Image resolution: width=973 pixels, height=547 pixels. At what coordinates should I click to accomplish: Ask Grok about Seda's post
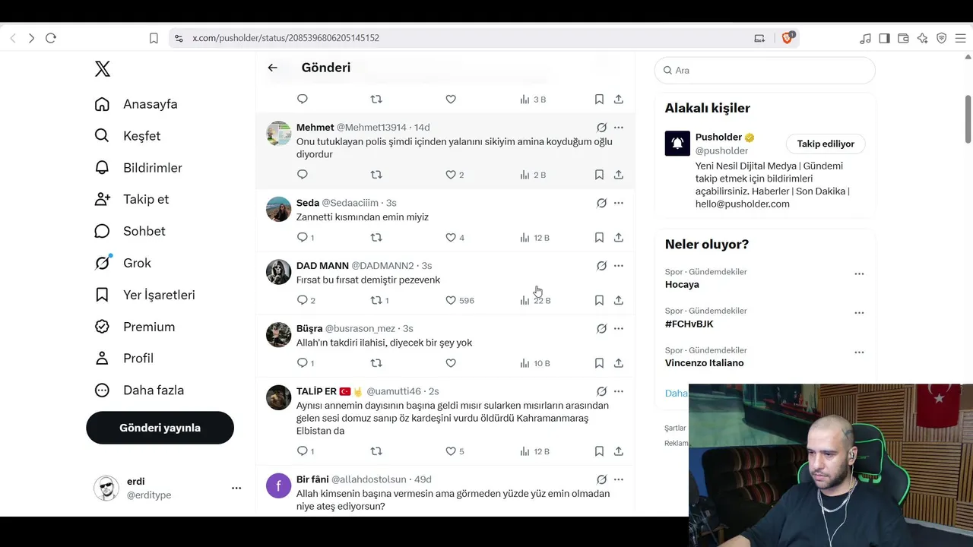point(601,203)
